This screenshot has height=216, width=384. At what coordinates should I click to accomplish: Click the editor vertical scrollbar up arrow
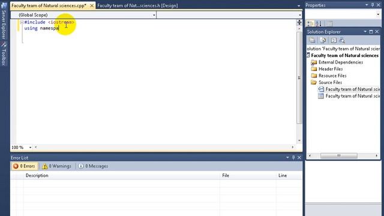[x=299, y=29]
